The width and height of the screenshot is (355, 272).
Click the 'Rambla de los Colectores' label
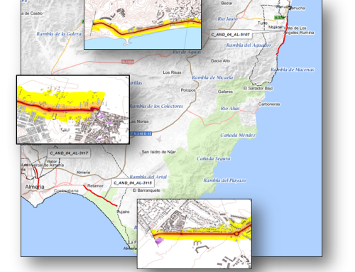click(x=156, y=107)
